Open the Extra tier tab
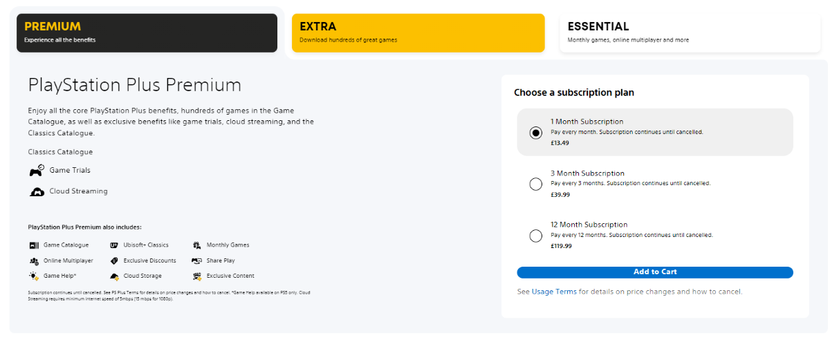 [x=418, y=33]
